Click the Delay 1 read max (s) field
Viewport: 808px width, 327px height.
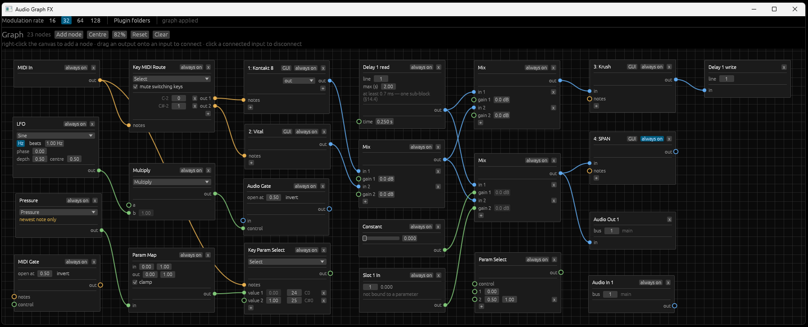(x=388, y=86)
